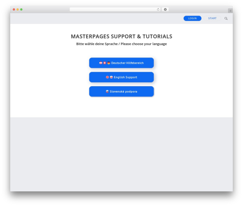Image resolution: width=243 pixels, height=206 pixels.
Task: Open a new tab with plus button
Action: (x=230, y=11)
